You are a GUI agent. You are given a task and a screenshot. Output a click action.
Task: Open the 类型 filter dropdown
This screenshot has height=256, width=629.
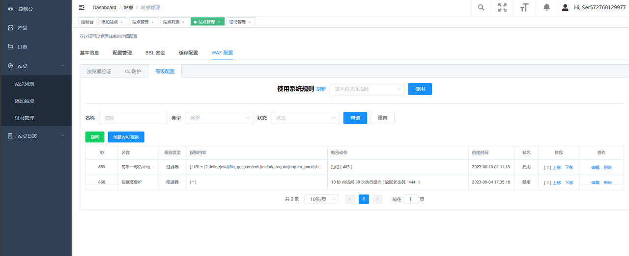tap(219, 118)
